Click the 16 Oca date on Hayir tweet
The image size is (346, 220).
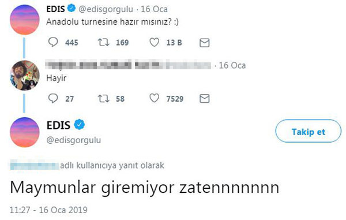point(232,65)
